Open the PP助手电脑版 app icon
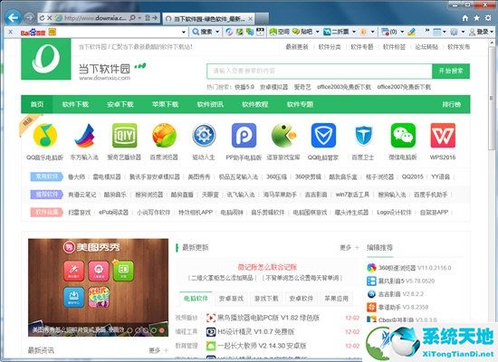Screen dimensions: 498x362 point(244,135)
